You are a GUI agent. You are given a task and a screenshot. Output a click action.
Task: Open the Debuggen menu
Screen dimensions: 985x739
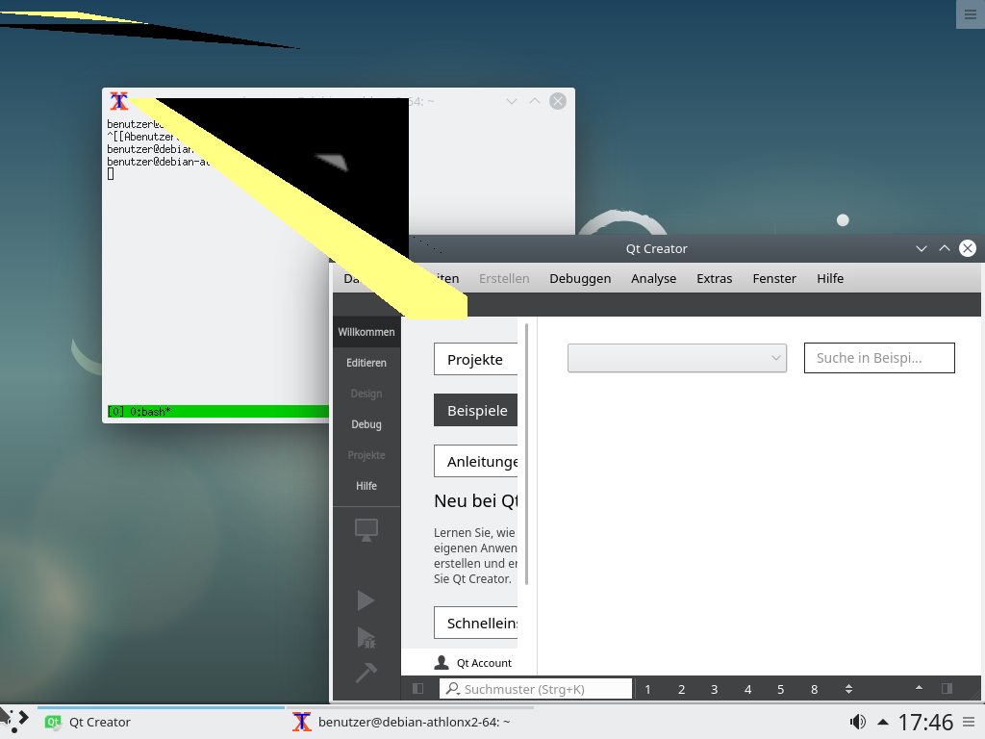pos(580,278)
